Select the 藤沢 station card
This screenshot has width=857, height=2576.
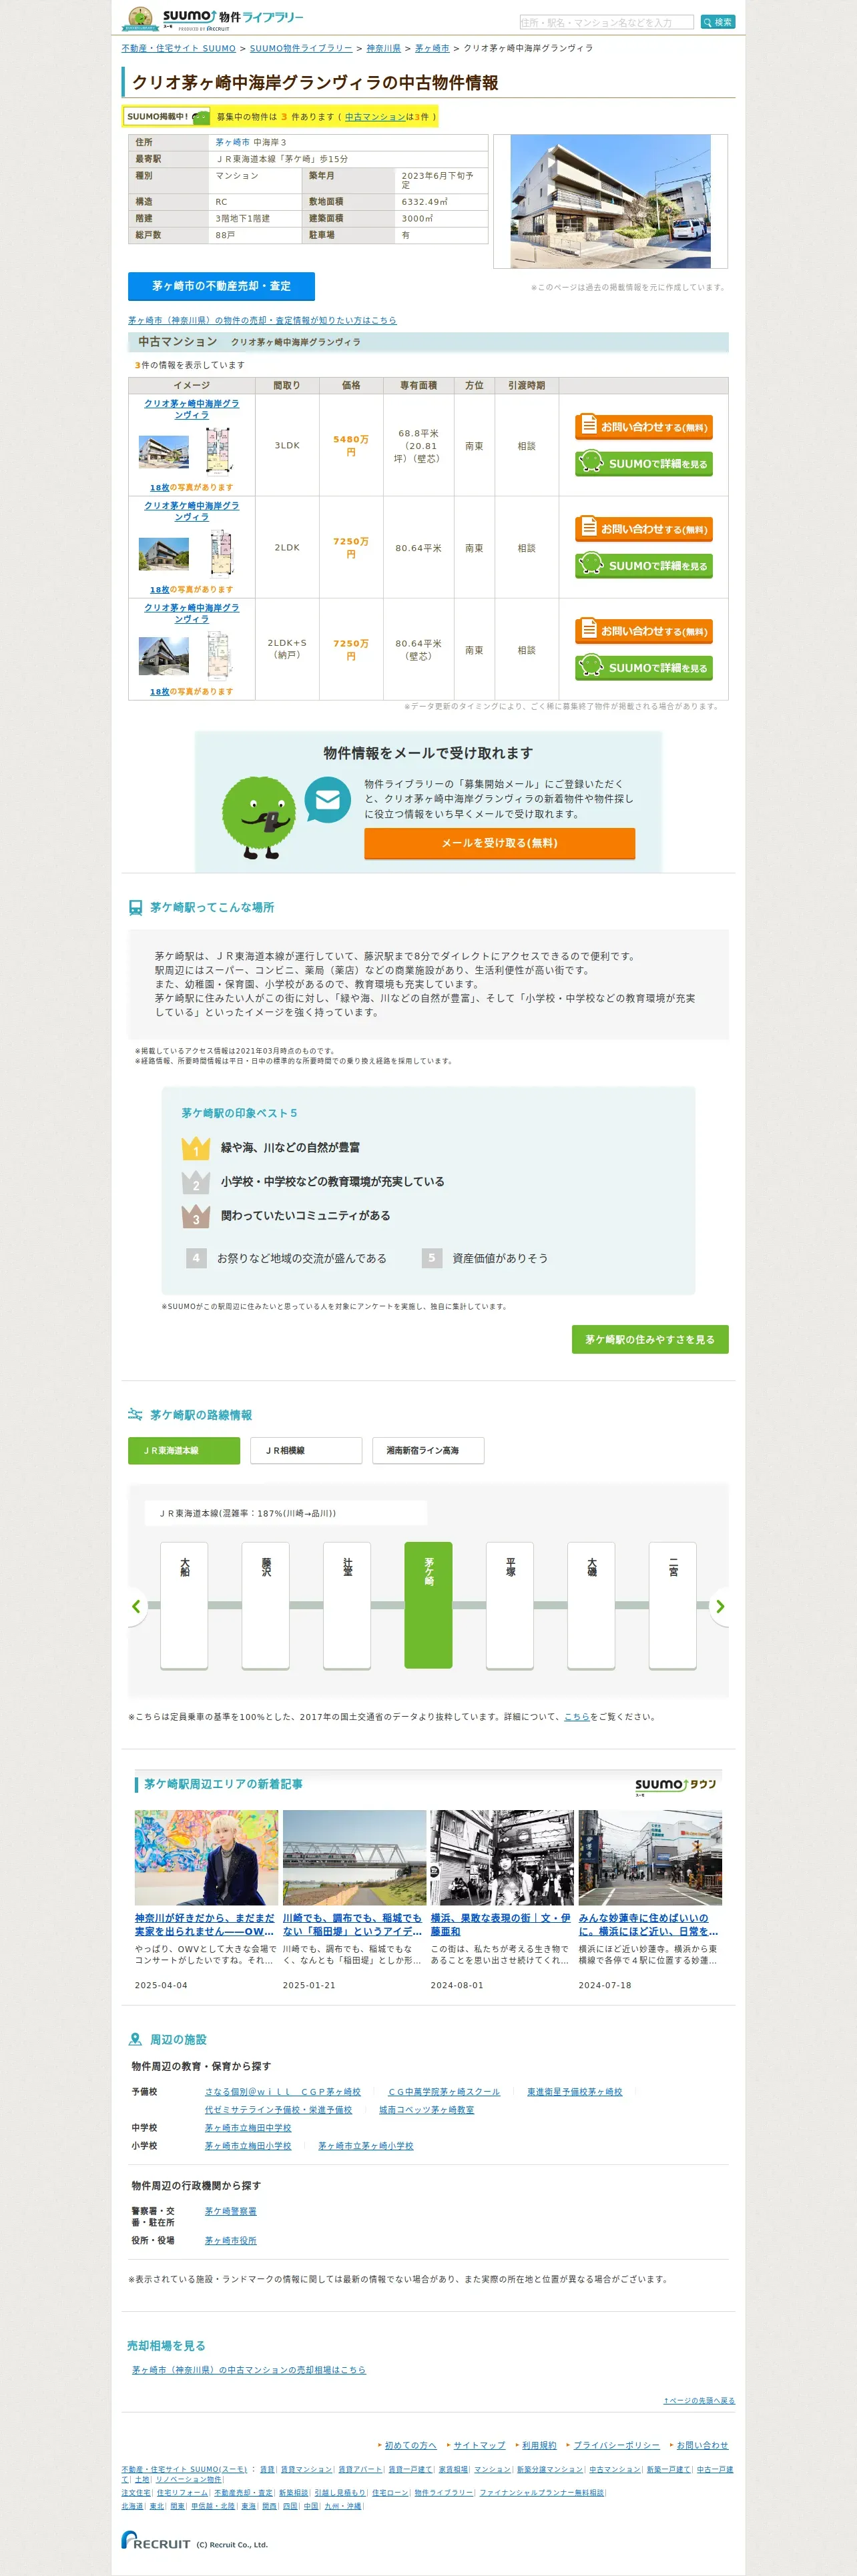click(266, 1605)
